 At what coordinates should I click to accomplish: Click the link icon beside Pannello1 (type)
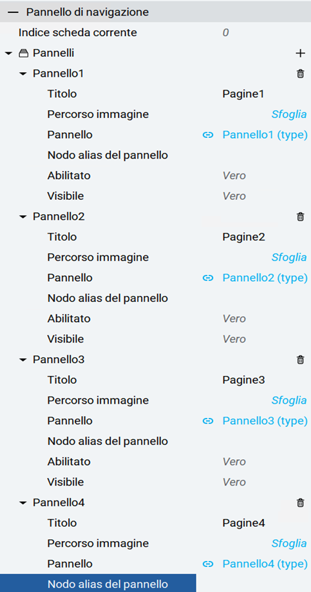(208, 135)
